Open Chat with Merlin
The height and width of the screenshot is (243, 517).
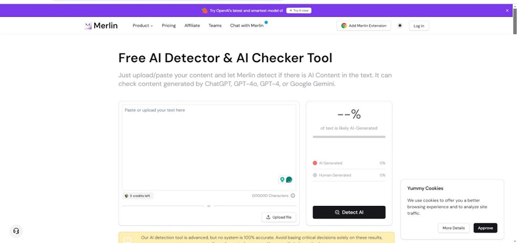246,26
